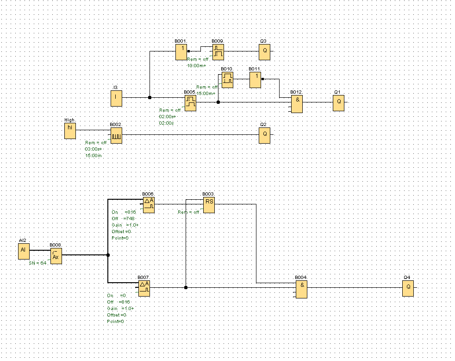Select the High constant block
Image resolution: width=455 pixels, height=361 pixels.
tap(70, 131)
